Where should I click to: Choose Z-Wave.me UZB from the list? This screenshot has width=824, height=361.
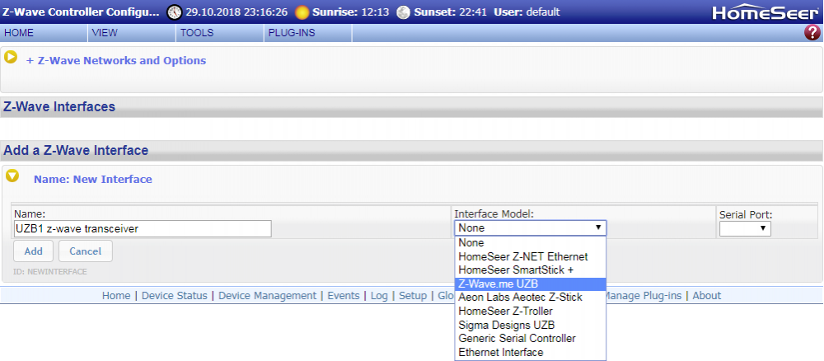click(x=530, y=284)
